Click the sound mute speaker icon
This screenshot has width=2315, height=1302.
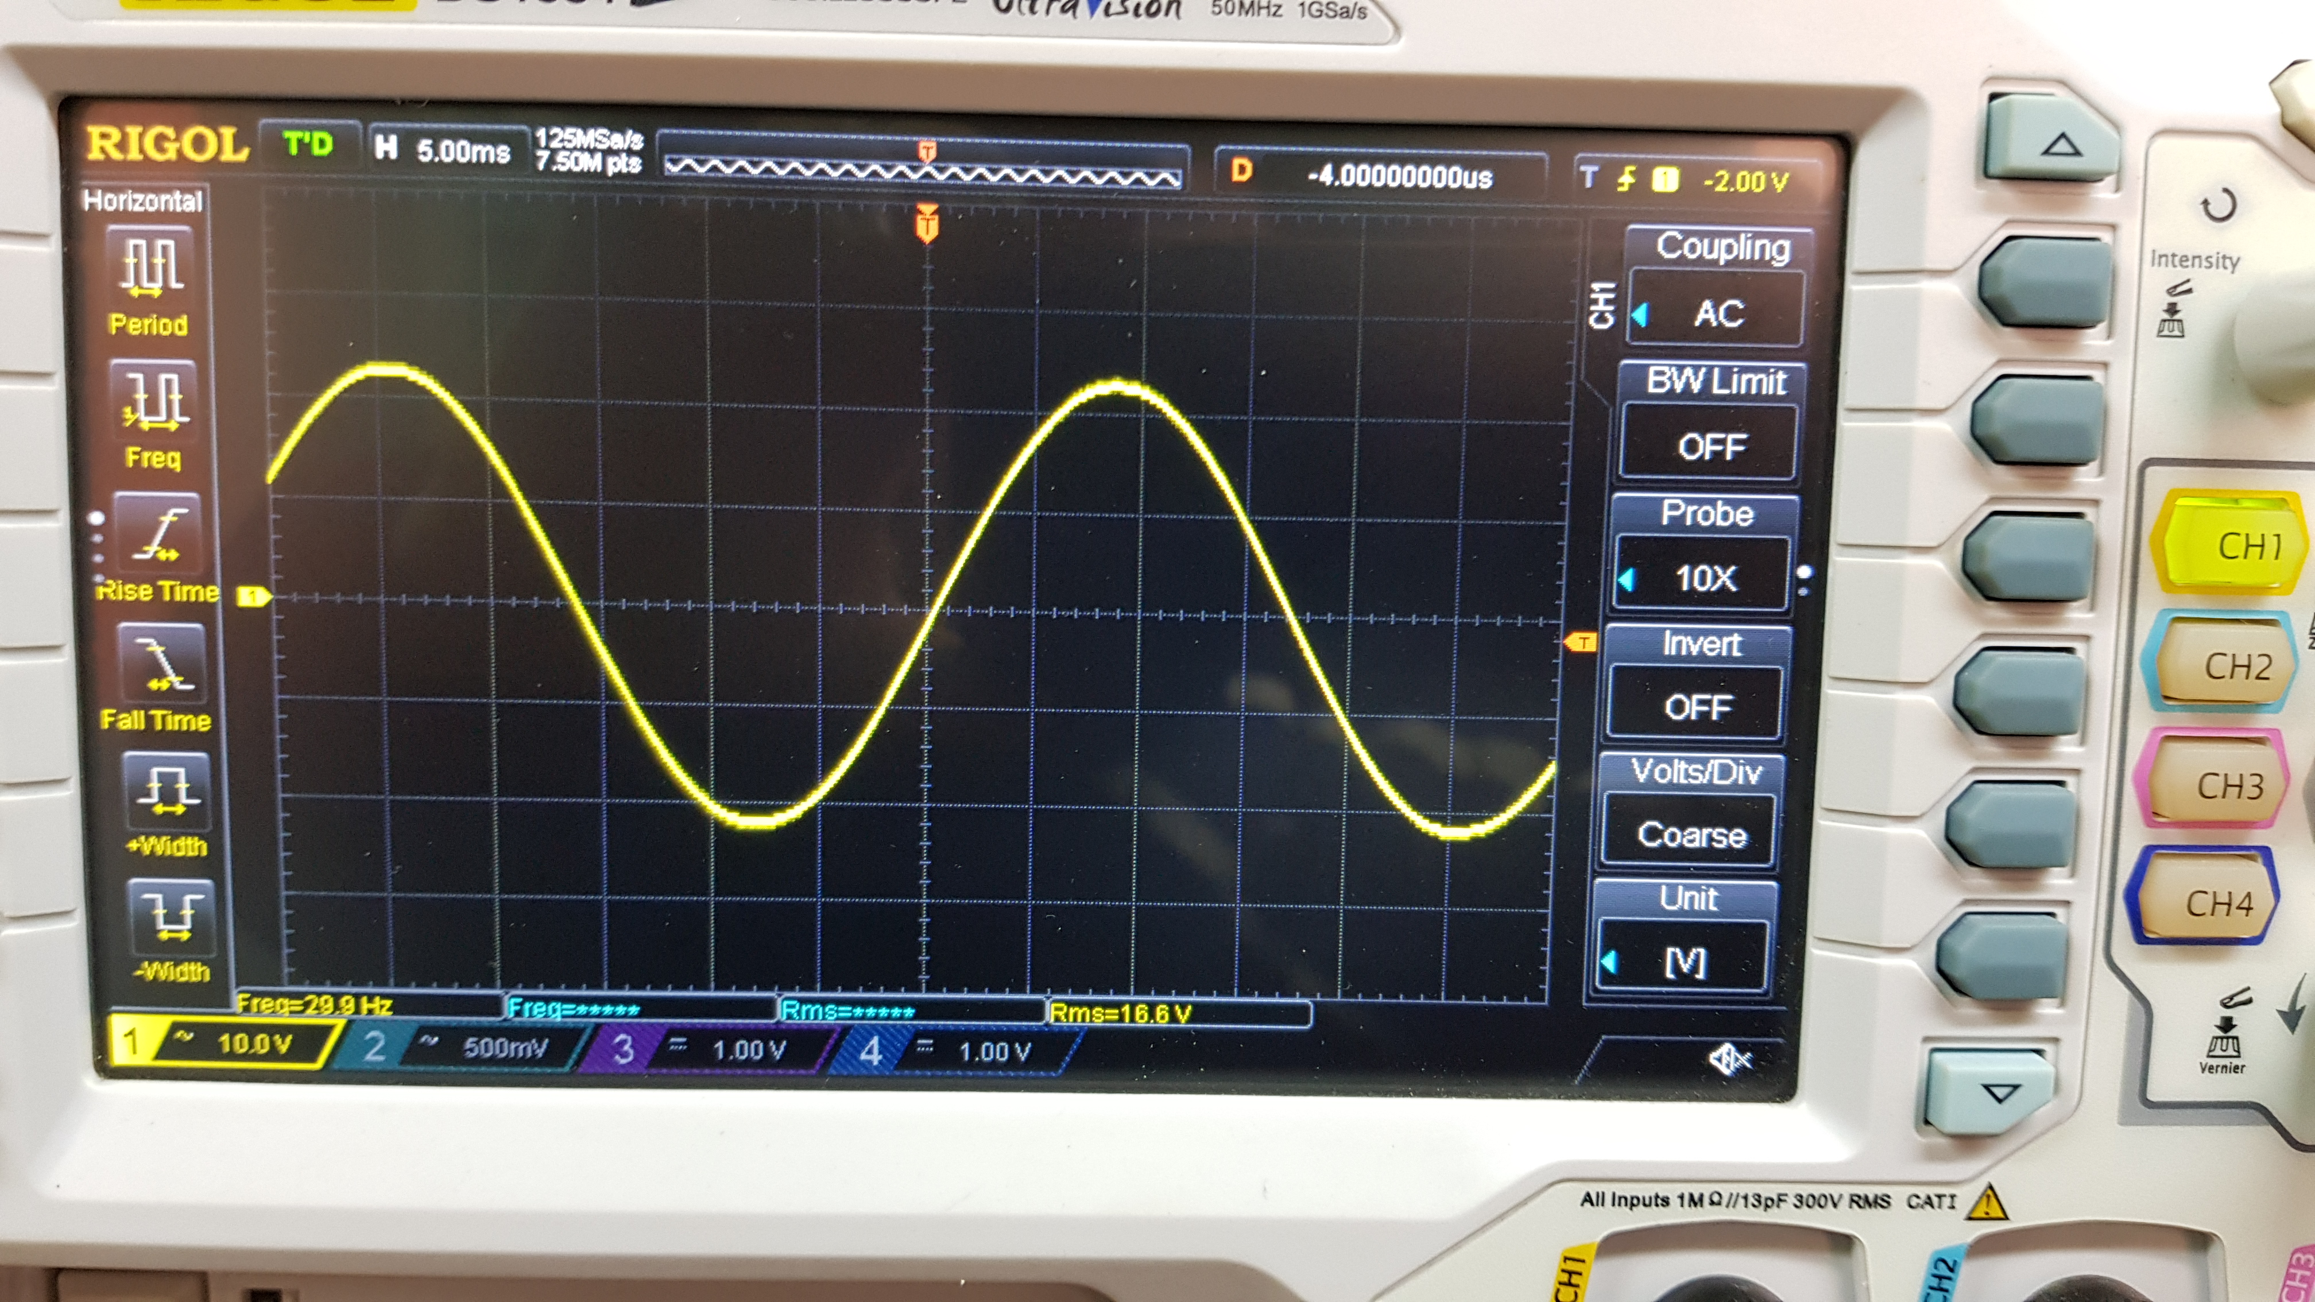[1729, 1060]
